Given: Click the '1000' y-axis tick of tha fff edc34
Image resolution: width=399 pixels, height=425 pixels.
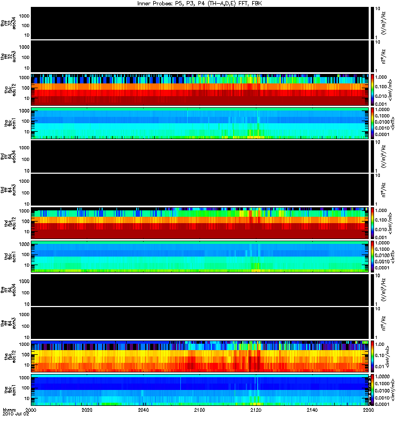Looking at the screenshot, I should pos(24,16).
